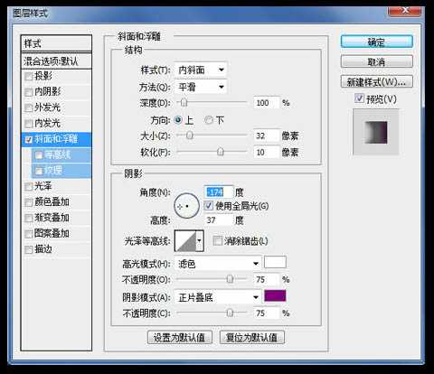The width and height of the screenshot is (434, 374).
Task: Click the 深度 depth slider handle
Action: (184, 102)
